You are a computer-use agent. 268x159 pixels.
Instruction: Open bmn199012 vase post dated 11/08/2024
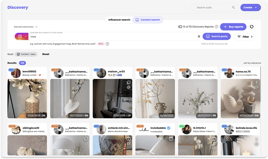click(x=27, y=98)
